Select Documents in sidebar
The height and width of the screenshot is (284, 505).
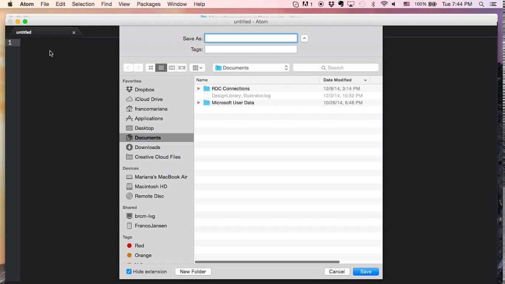[156, 138]
